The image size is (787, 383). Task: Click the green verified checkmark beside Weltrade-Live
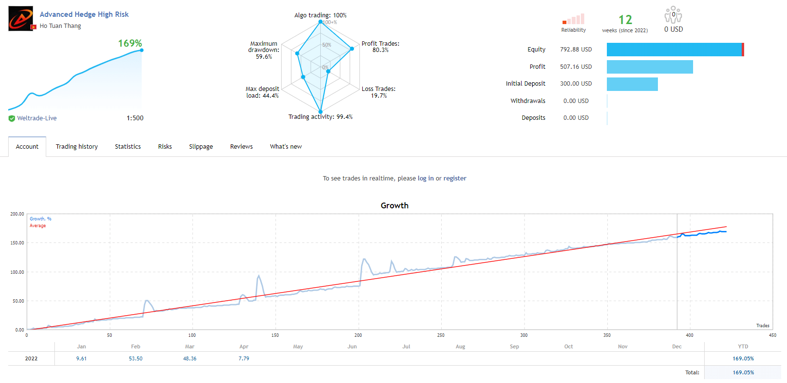12,118
